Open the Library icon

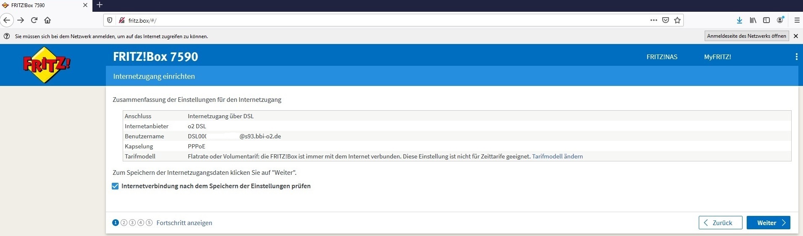pos(753,20)
